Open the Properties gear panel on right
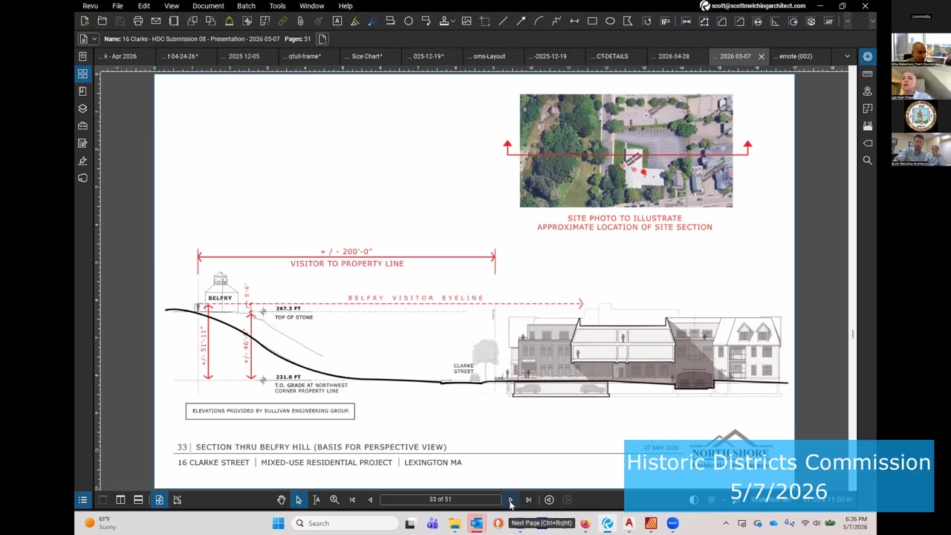This screenshot has height=535, width=951. [867, 56]
